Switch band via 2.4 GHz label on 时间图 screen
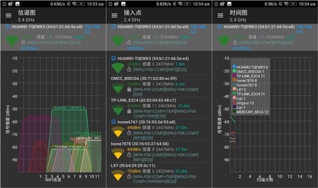The height and width of the screenshot is (188, 318). (238, 20)
